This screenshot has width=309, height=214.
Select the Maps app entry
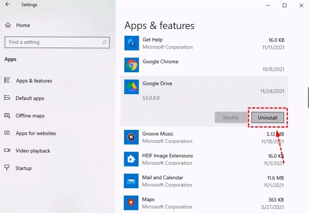coord(204,203)
